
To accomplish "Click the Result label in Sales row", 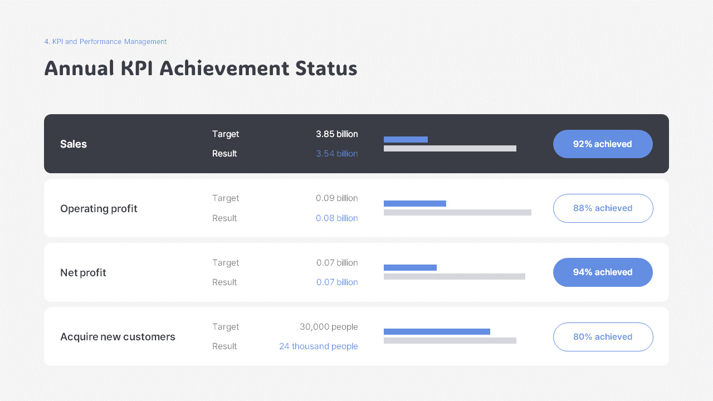I will [x=224, y=154].
